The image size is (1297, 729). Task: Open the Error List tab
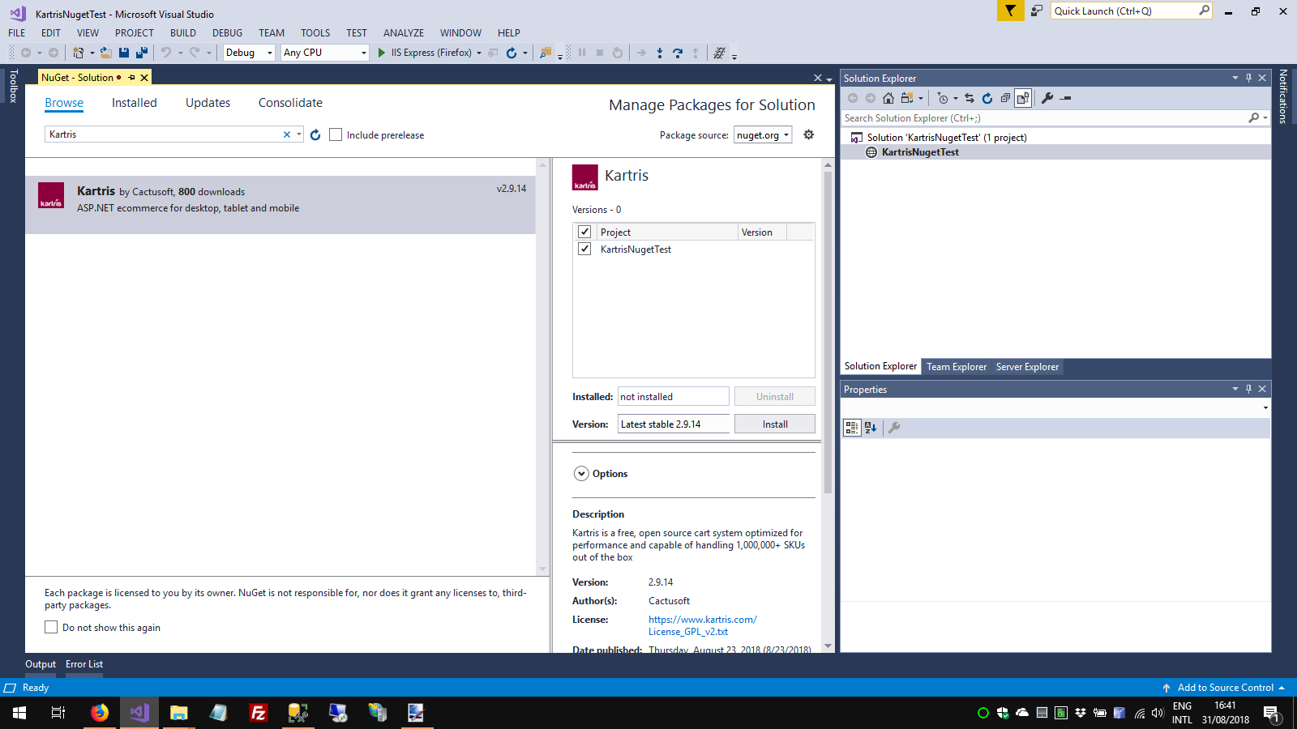pyautogui.click(x=84, y=664)
